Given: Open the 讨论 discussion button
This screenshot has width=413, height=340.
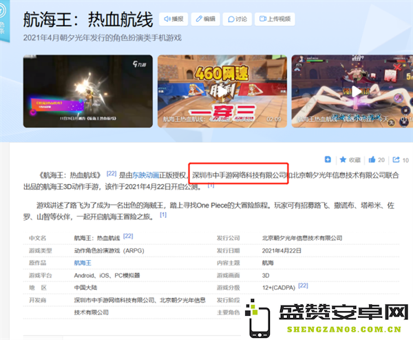Looking at the screenshot, I should 237,19.
